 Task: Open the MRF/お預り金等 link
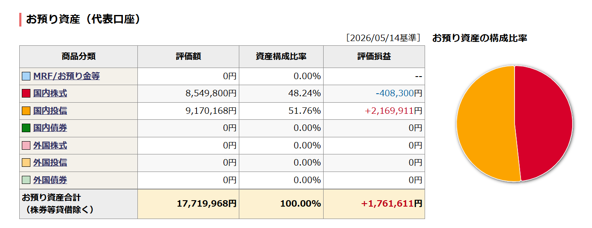[x=66, y=76]
